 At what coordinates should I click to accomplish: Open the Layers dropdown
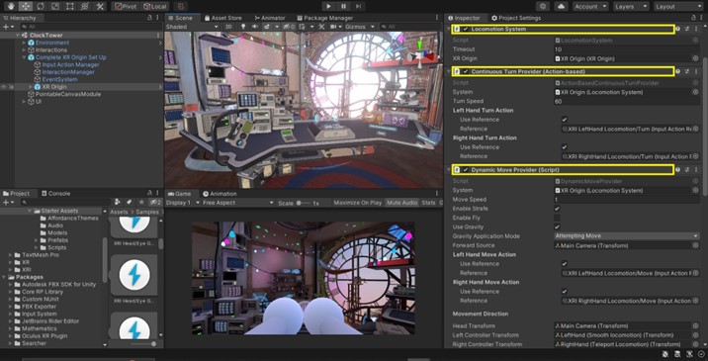pyautogui.click(x=631, y=6)
